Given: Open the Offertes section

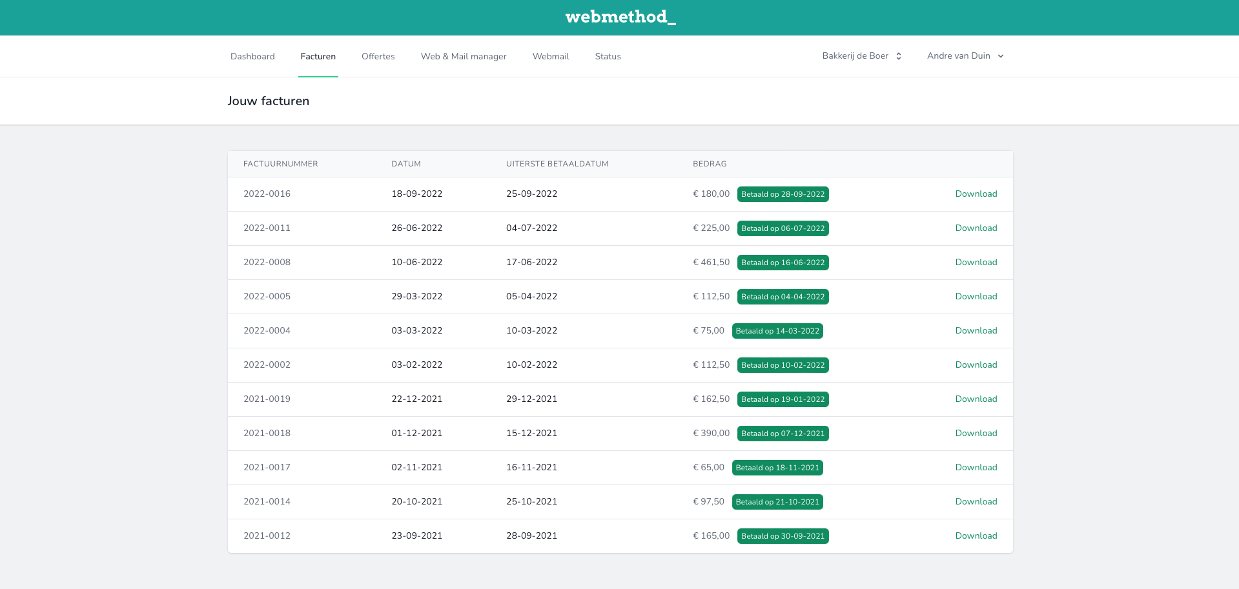Looking at the screenshot, I should point(378,56).
